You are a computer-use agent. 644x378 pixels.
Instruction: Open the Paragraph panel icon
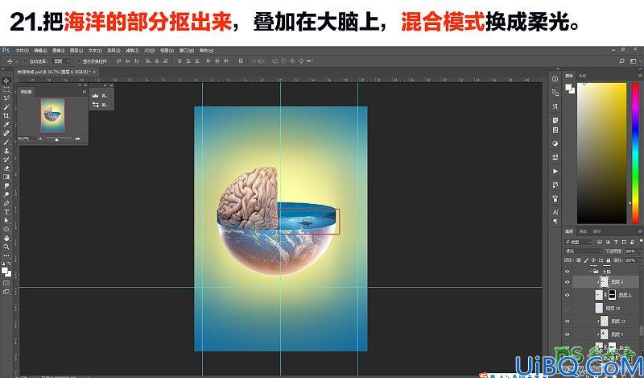[x=555, y=222]
